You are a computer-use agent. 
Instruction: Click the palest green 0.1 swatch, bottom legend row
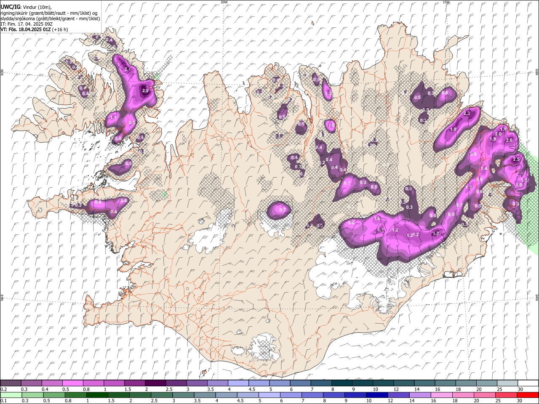pos(11,395)
